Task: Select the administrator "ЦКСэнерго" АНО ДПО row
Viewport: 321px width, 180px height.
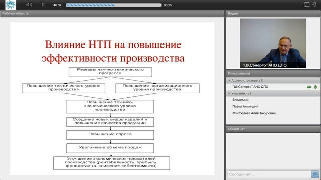Action: (x=273, y=87)
